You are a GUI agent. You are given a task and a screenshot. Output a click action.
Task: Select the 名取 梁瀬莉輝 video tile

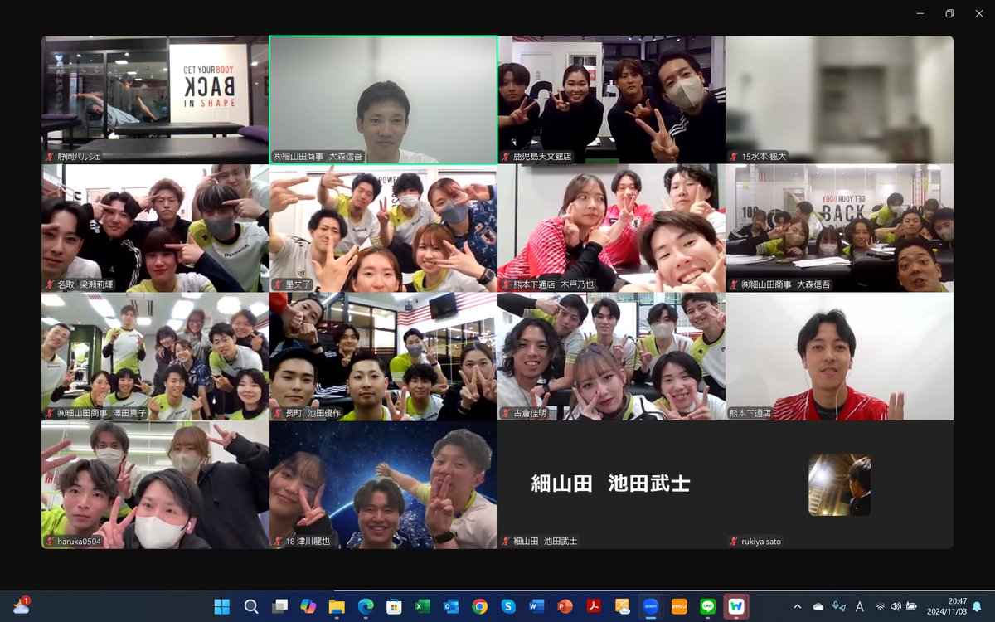coord(155,228)
